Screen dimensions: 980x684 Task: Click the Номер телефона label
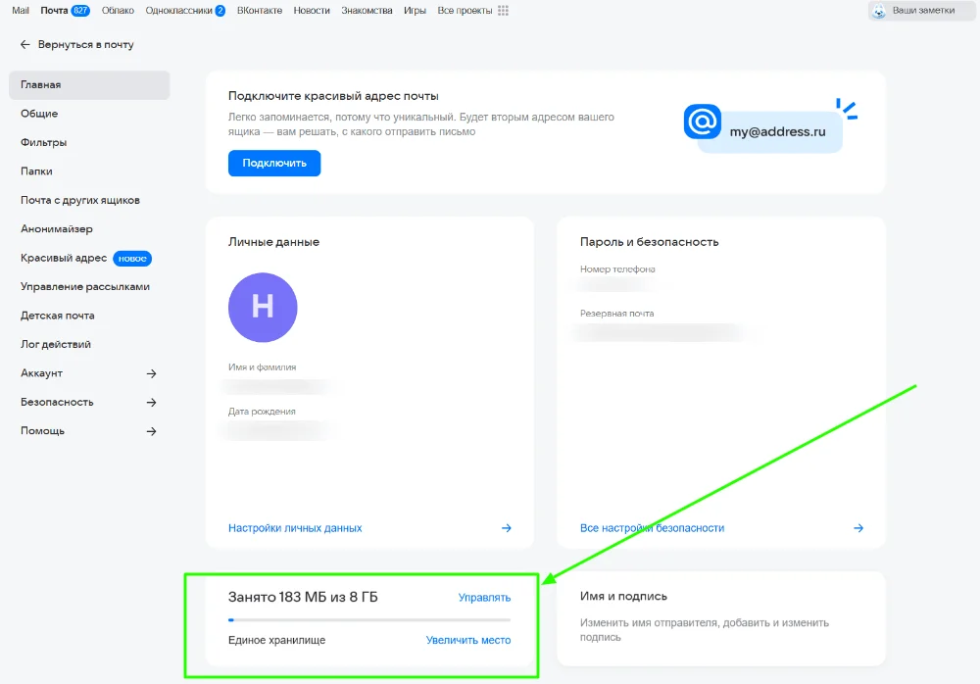tap(617, 269)
